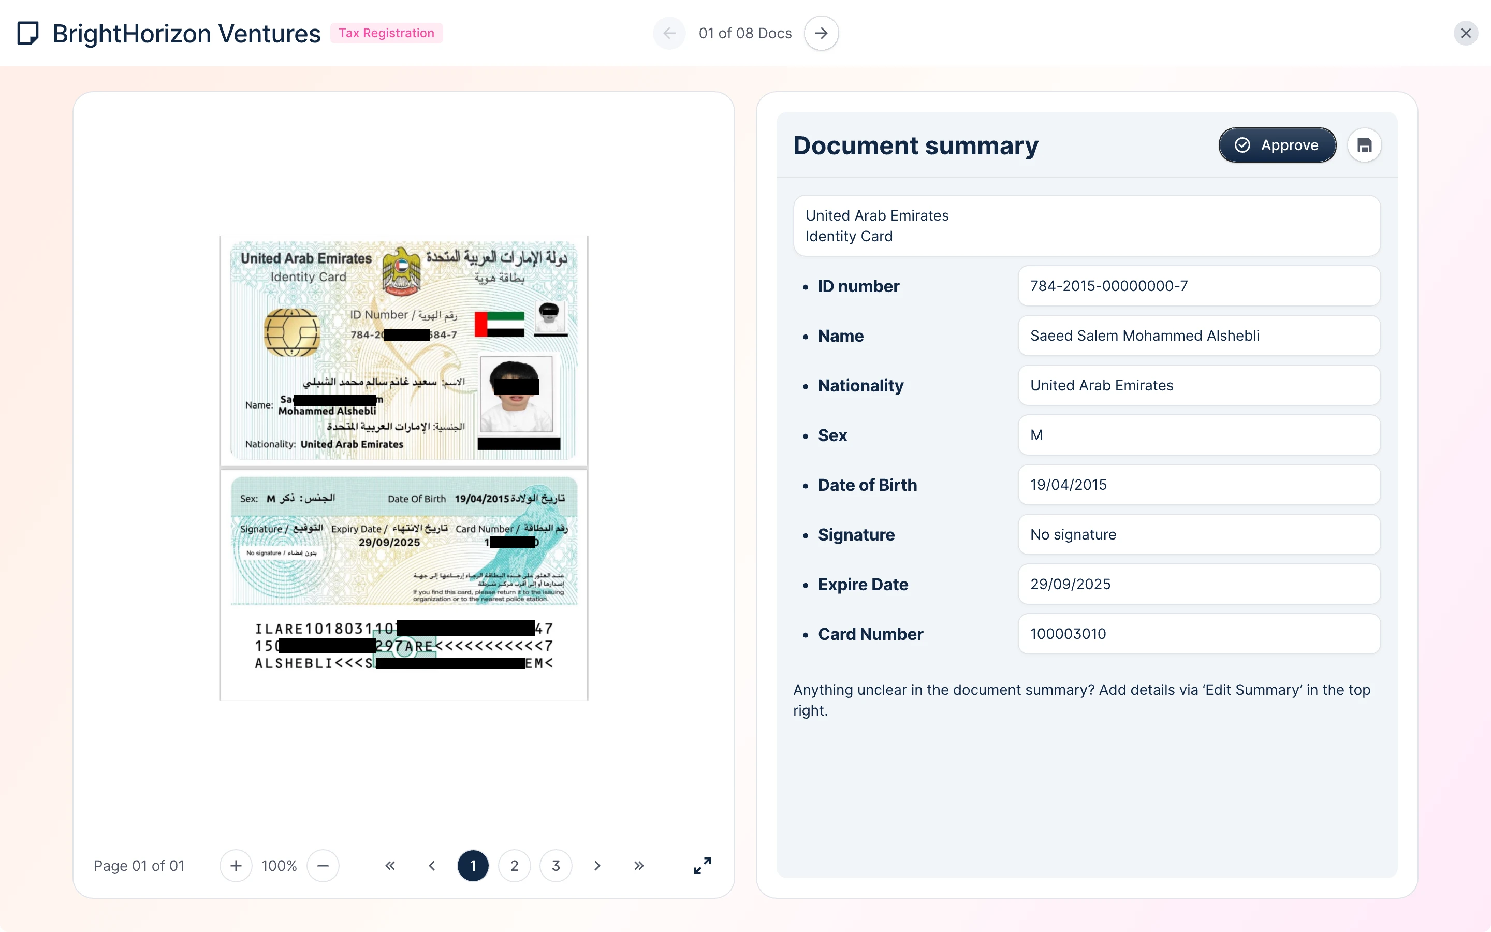This screenshot has width=1491, height=932.
Task: Edit the Expire Date field
Action: coord(1198,585)
